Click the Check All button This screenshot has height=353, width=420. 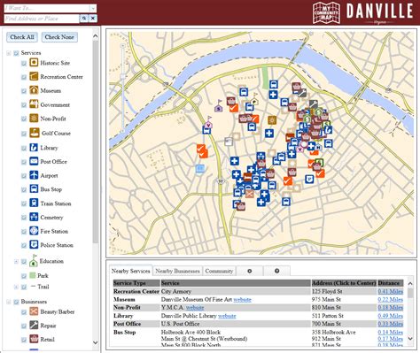22,37
